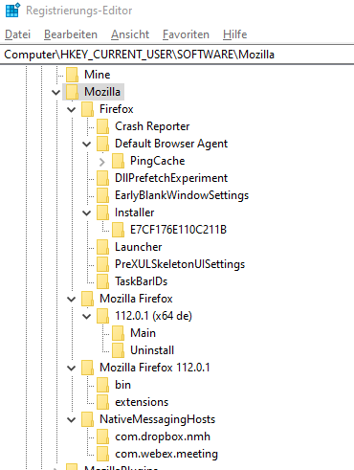Click the bin folder icon
This screenshot has width=354, height=470.
pyautogui.click(x=102, y=385)
